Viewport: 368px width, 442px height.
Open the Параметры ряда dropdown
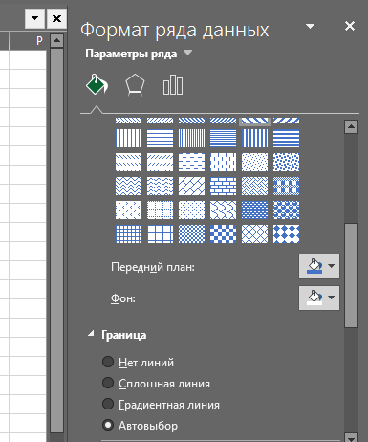pyautogui.click(x=139, y=54)
